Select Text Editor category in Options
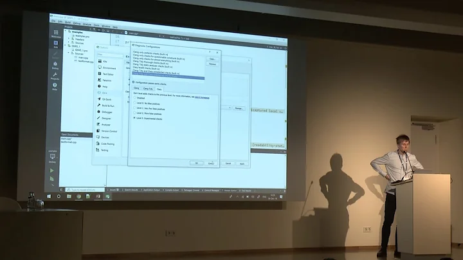Viewport: 463px width, 260px height. pyautogui.click(x=105, y=74)
